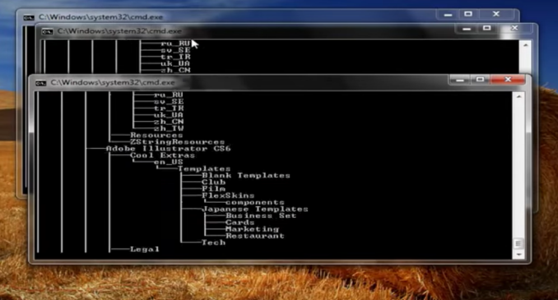
Task: Click the zh_TW folder line
Action: [168, 128]
